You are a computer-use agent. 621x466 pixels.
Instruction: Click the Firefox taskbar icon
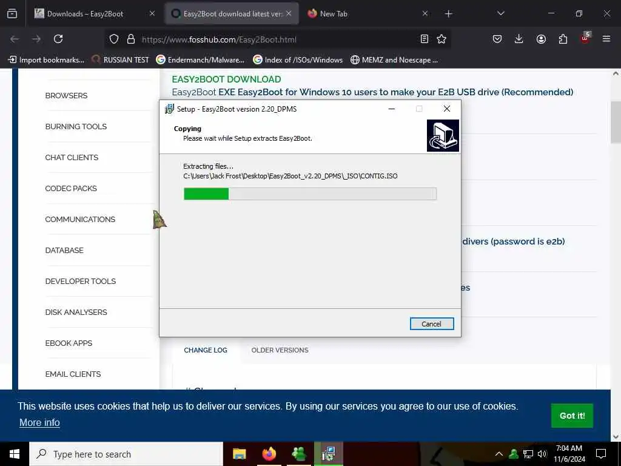click(269, 454)
